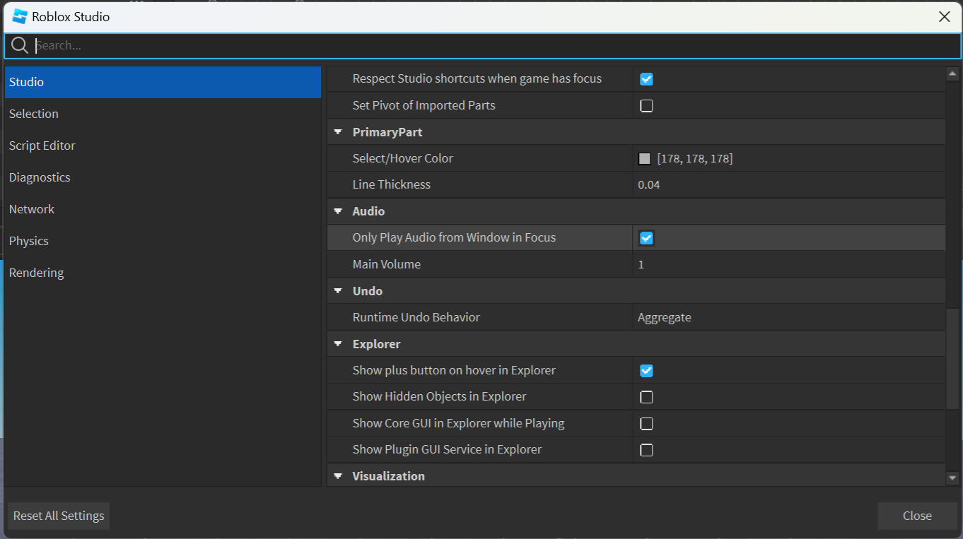Edit the Main Volume value
Image resolution: width=963 pixels, height=539 pixels.
[x=788, y=265]
